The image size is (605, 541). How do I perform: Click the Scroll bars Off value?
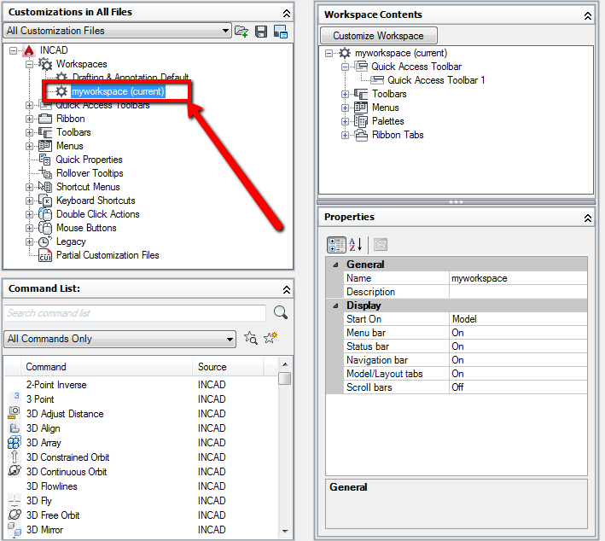(x=457, y=387)
